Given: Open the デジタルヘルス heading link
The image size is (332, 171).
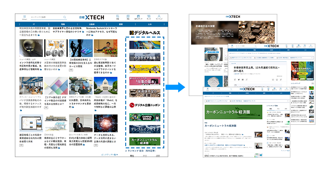Looking at the screenshot, I should click(145, 33).
